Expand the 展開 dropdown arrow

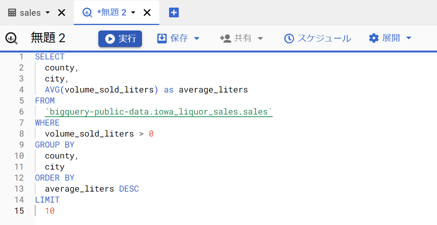pos(409,38)
